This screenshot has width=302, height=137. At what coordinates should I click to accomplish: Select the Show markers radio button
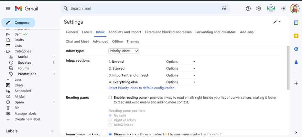(x=110, y=134)
